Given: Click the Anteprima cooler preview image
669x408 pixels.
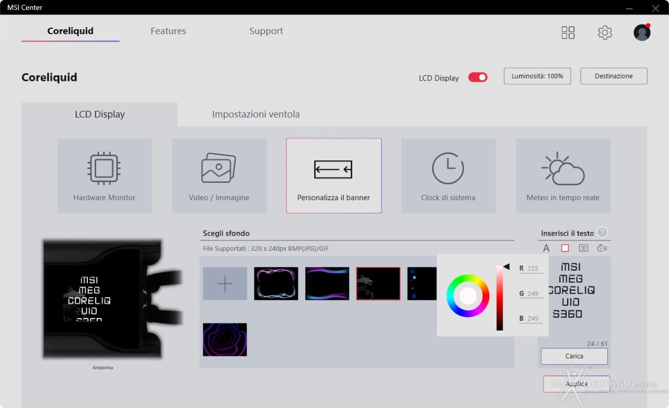Looking at the screenshot, I should (x=112, y=299).
